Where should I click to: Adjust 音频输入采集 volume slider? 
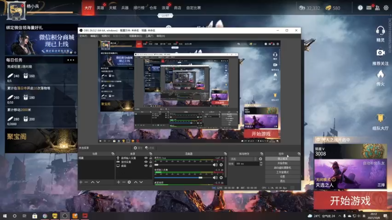click(183, 177)
